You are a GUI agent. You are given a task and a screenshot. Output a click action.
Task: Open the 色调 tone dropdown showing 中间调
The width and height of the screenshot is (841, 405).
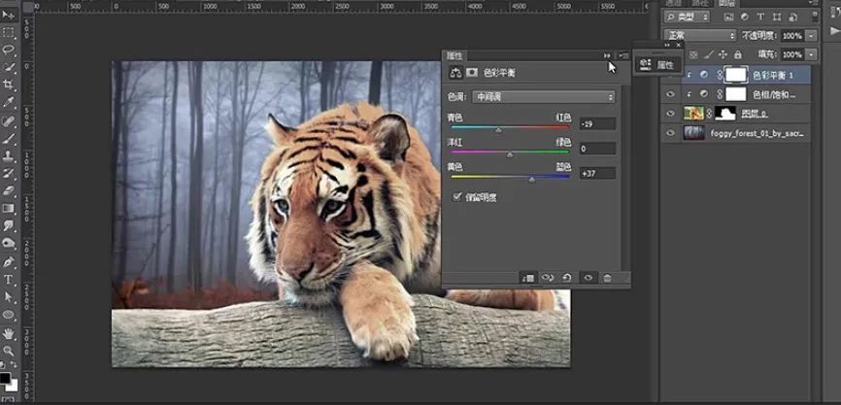click(543, 97)
